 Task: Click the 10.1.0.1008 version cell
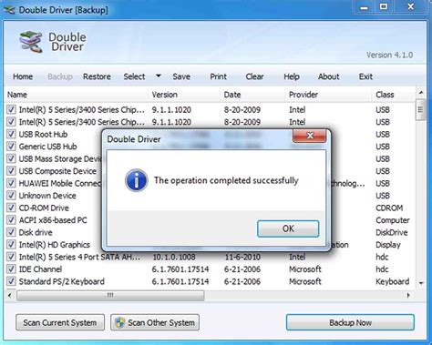tap(174, 257)
